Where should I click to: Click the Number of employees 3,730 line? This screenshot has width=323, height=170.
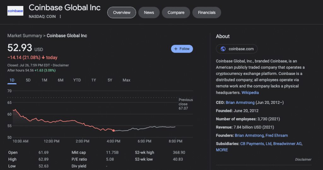pos(248,119)
